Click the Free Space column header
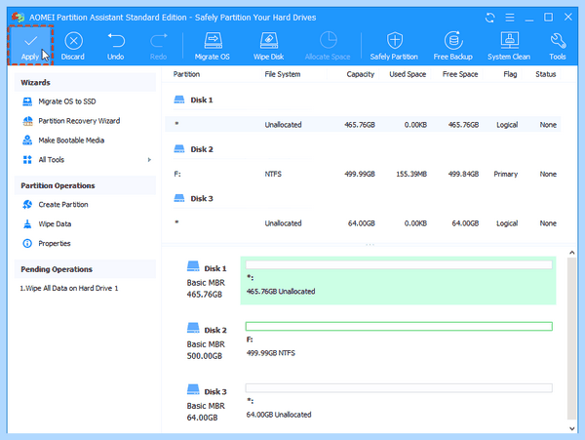This screenshot has width=585, height=440. pos(460,74)
